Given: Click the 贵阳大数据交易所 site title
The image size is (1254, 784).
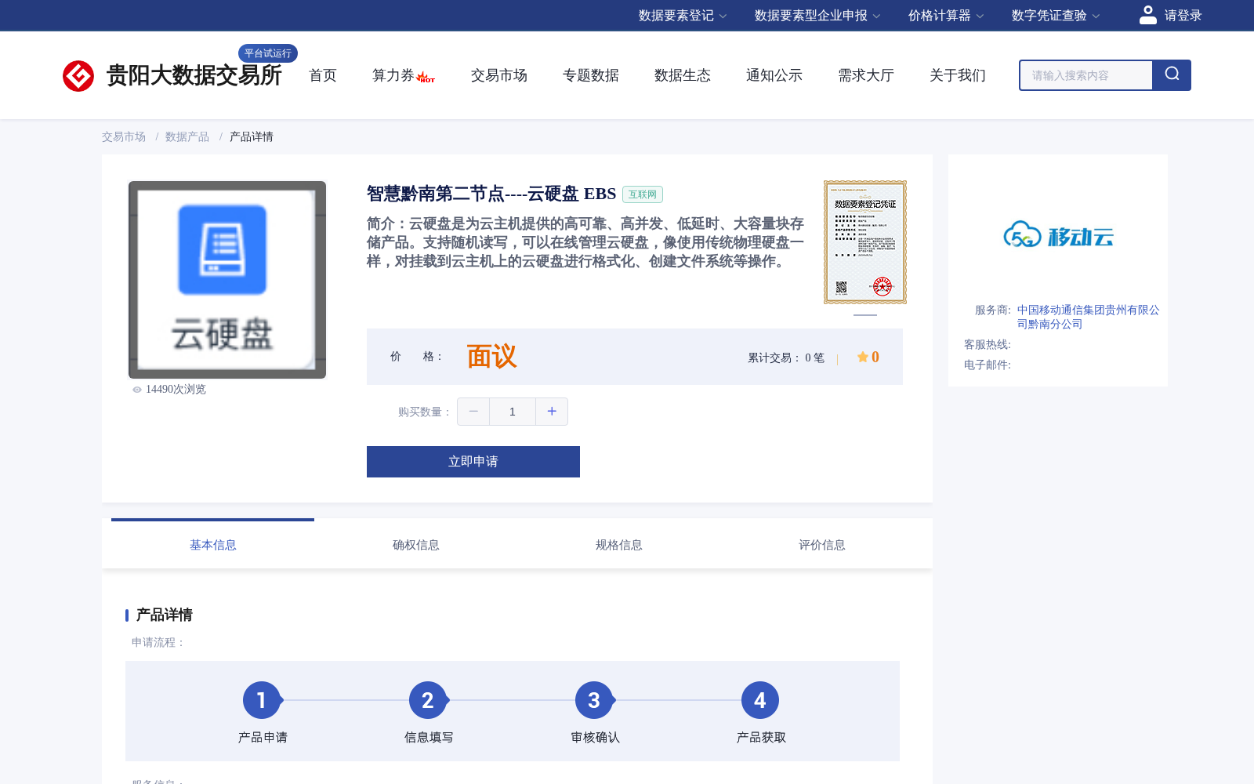Looking at the screenshot, I should pos(194,75).
